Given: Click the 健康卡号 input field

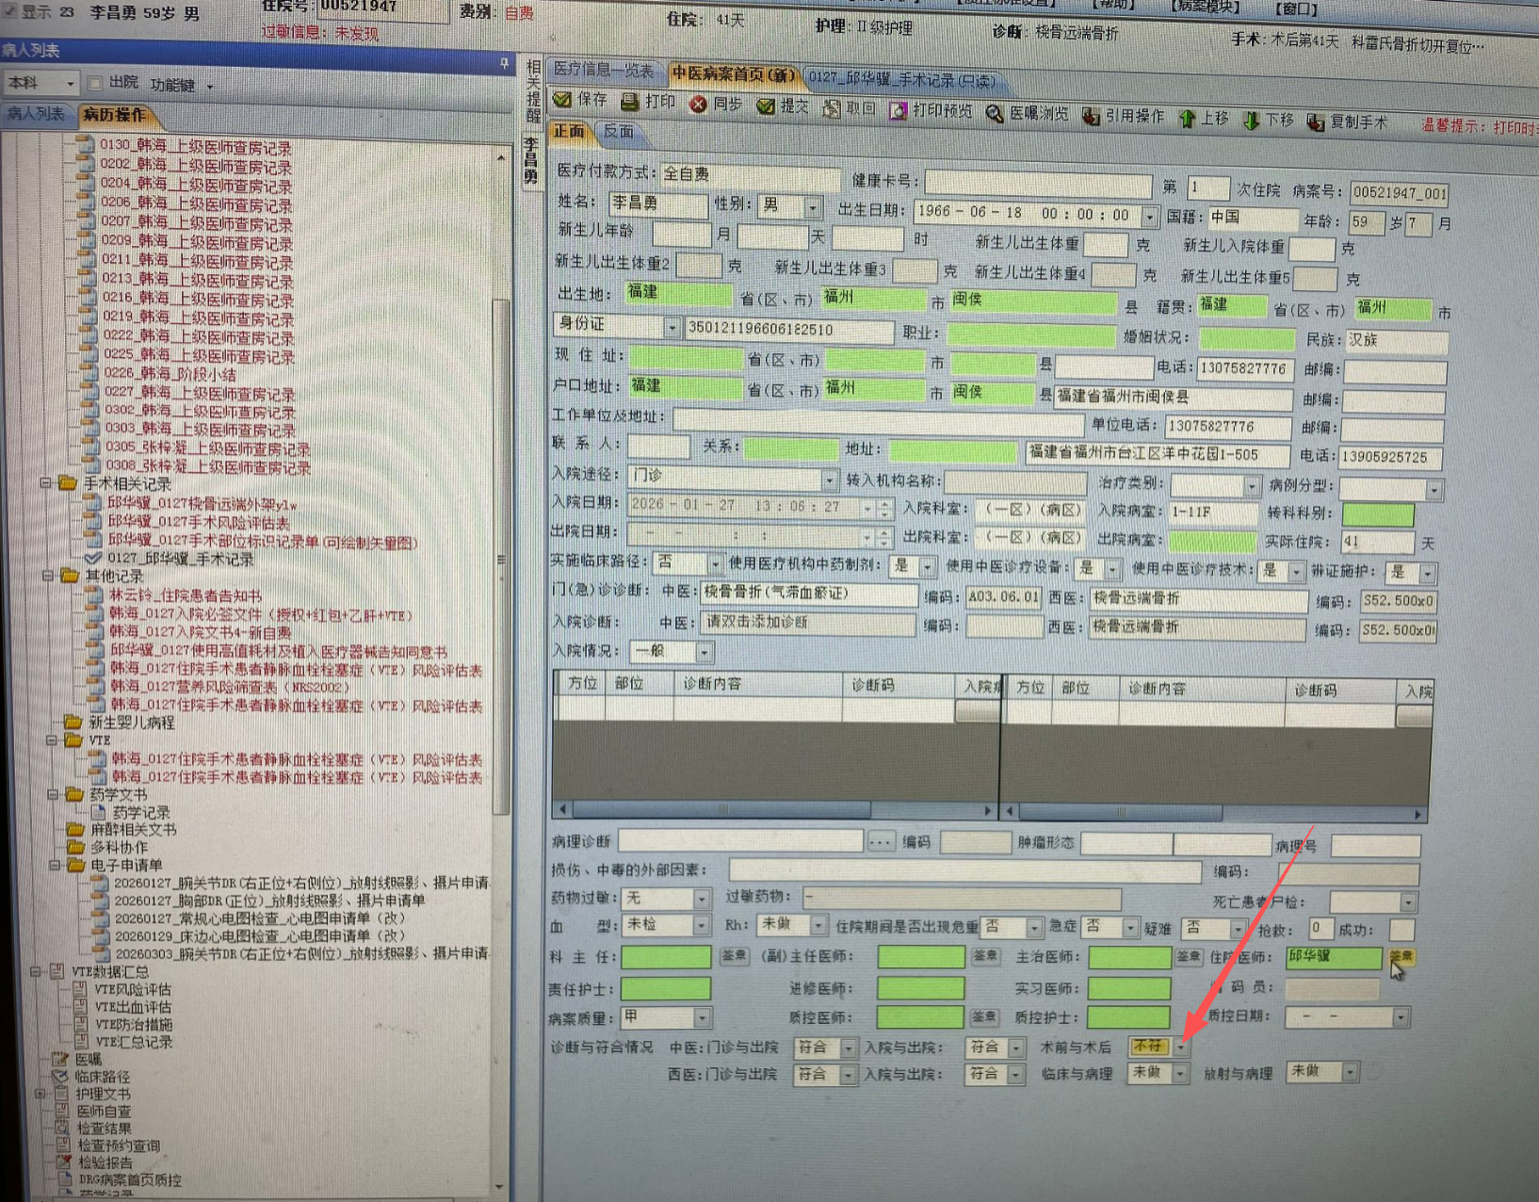Looking at the screenshot, I should click(1038, 184).
